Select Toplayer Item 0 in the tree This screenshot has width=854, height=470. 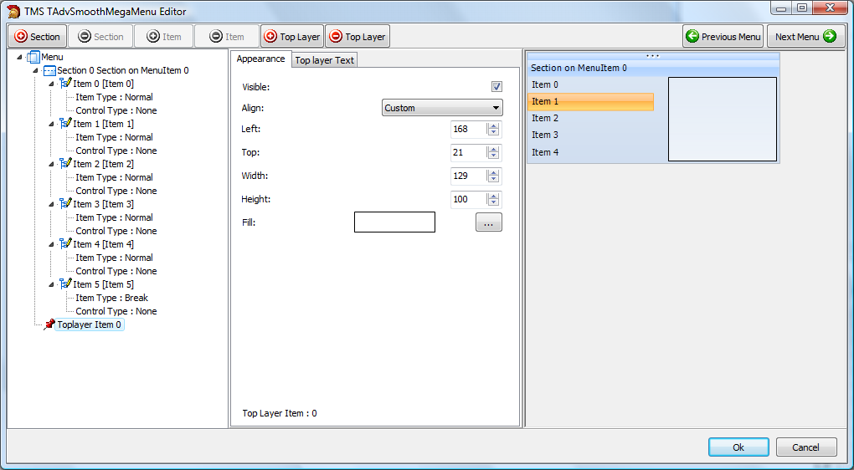pyautogui.click(x=90, y=324)
